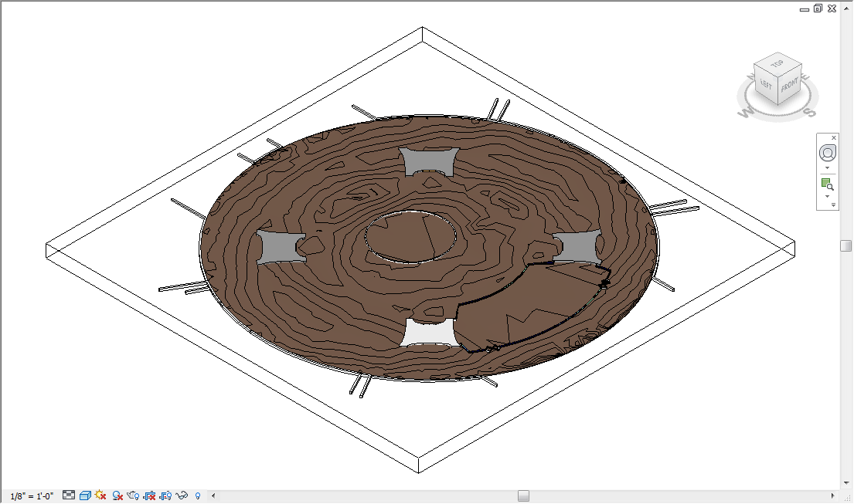Activate the Zoom Region tool on the navigation bar
Viewport: 854px width, 504px height.
tap(826, 184)
